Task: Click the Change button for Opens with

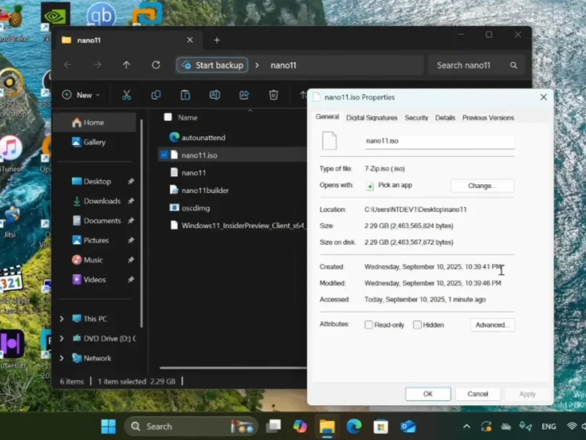Action: coord(481,185)
